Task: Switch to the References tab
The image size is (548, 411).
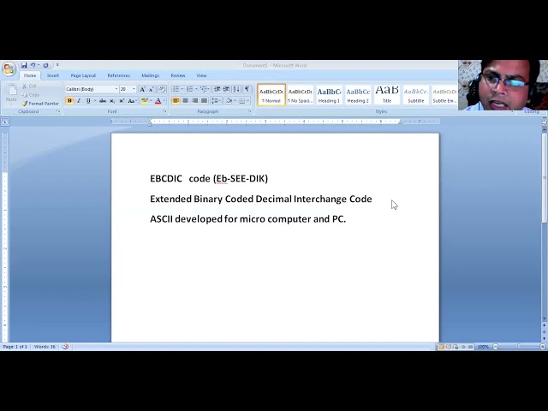Action: pos(118,75)
